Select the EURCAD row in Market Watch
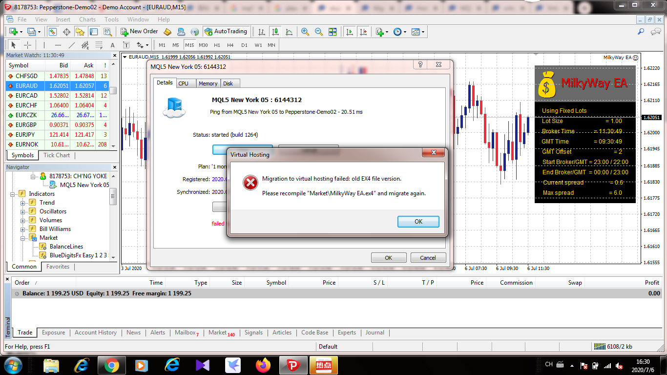The image size is (667, 375). [57, 96]
